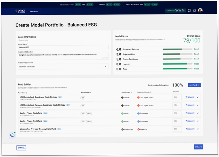Click QP/AI tag on Private Credit Fund row
Viewport: 219px width, 157px height.
click(89, 122)
